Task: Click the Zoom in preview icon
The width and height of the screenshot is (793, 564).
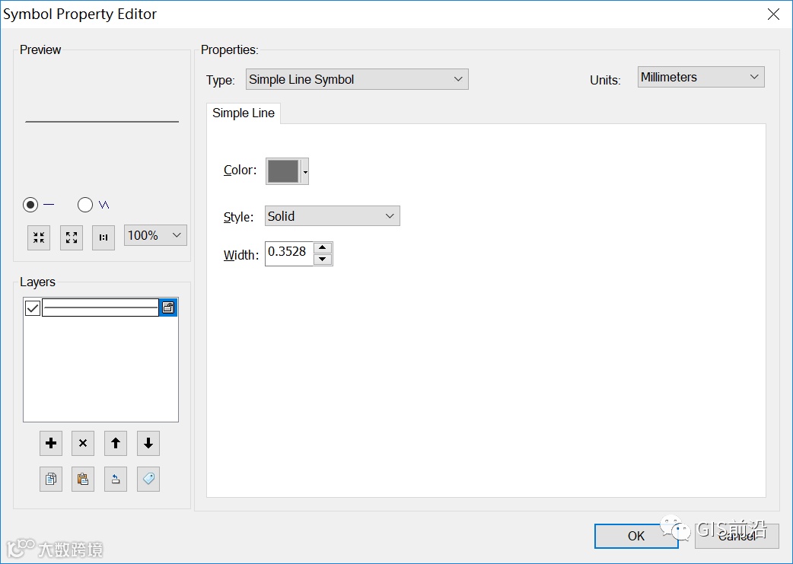Action: click(x=72, y=237)
